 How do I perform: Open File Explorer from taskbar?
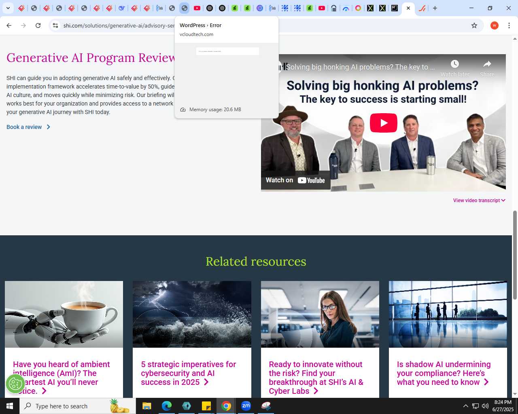(147, 406)
